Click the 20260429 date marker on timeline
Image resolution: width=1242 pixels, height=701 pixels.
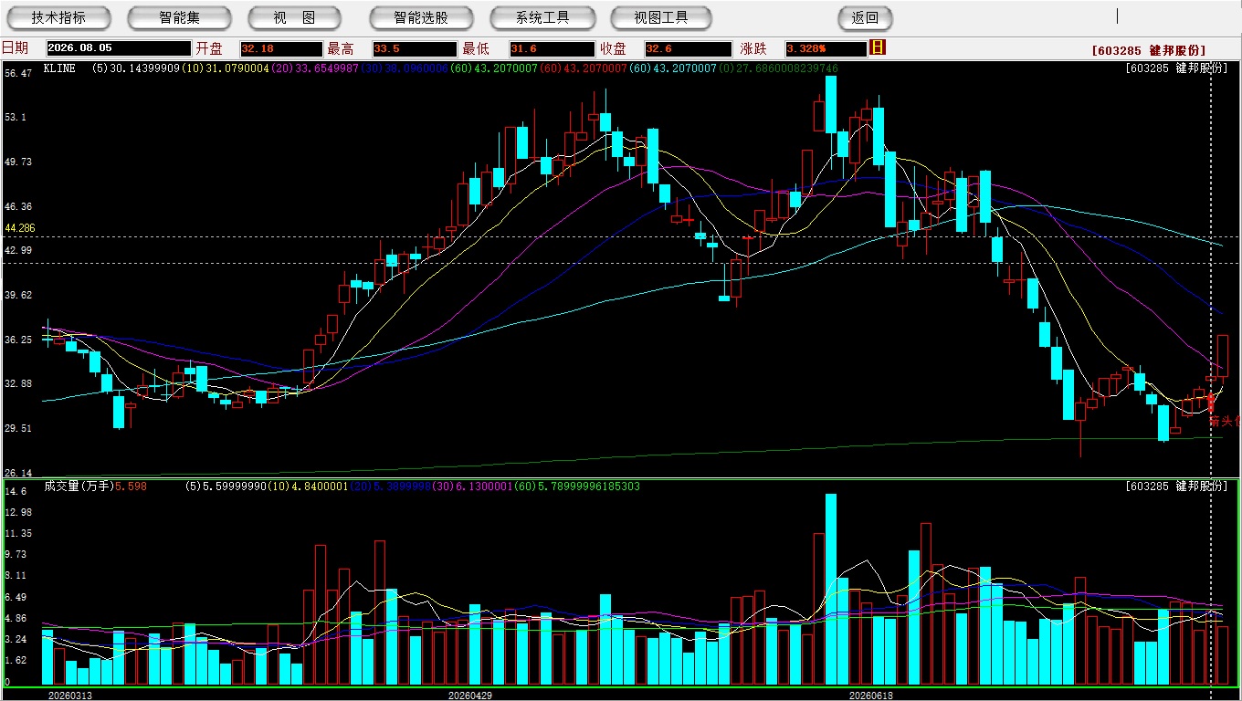(469, 696)
